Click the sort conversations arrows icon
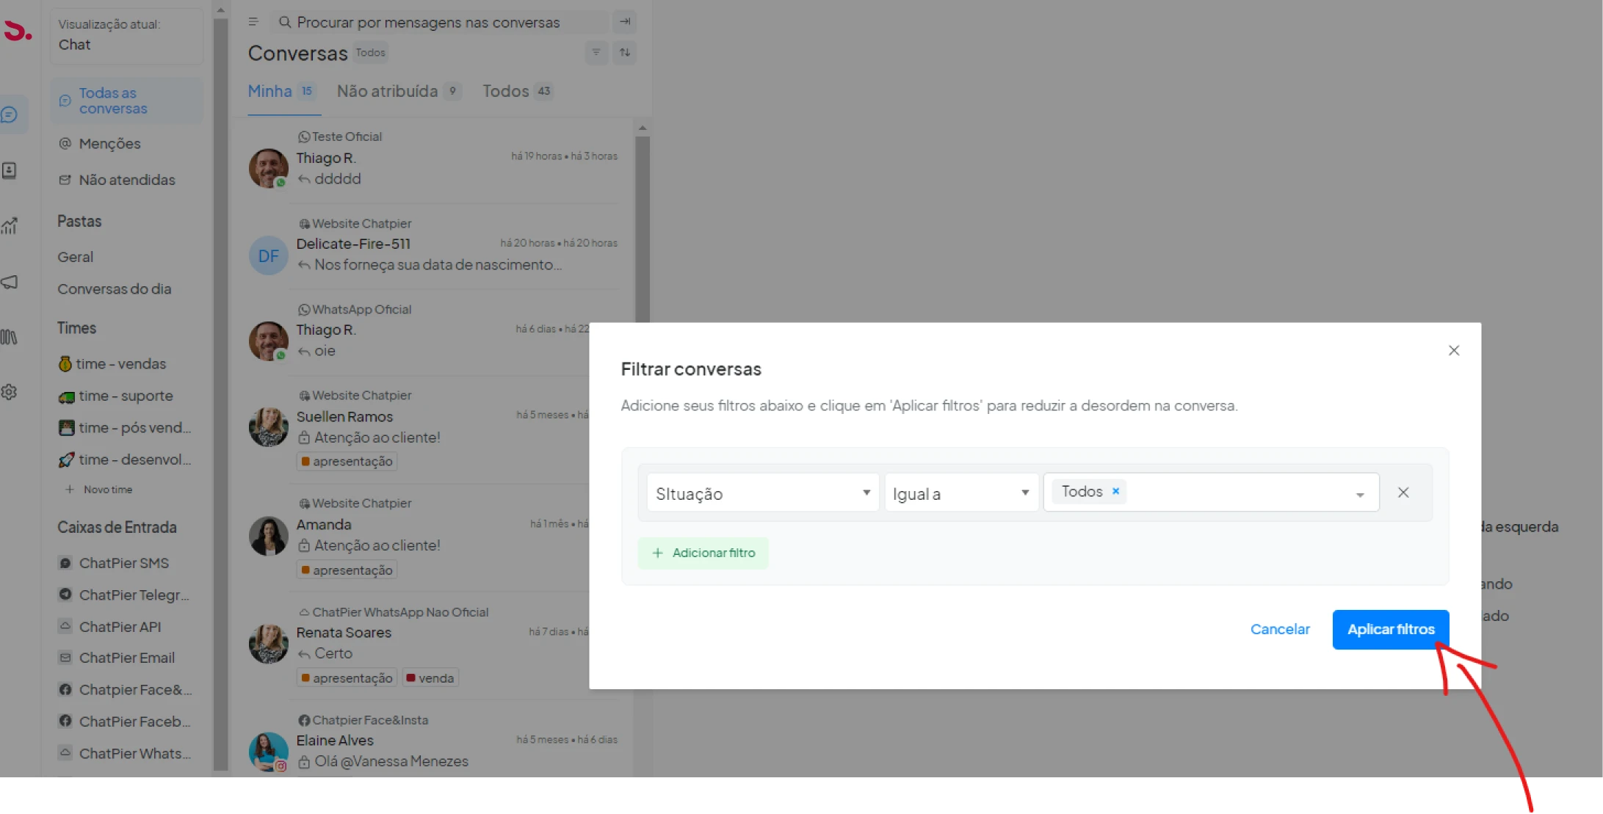 [x=625, y=52]
